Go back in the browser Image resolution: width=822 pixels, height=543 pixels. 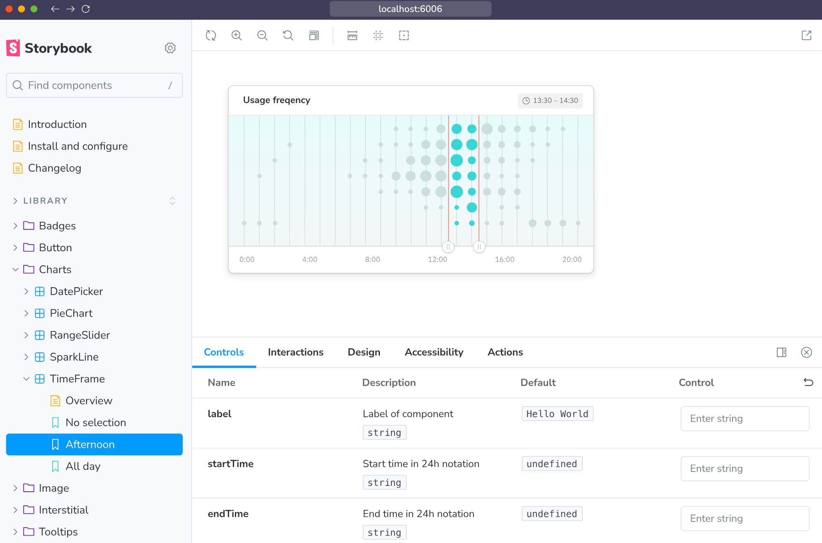tap(55, 9)
